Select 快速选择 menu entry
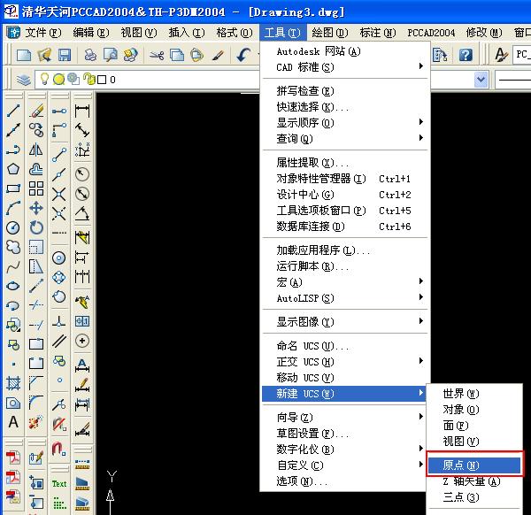The width and height of the screenshot is (531, 515). coord(345,107)
